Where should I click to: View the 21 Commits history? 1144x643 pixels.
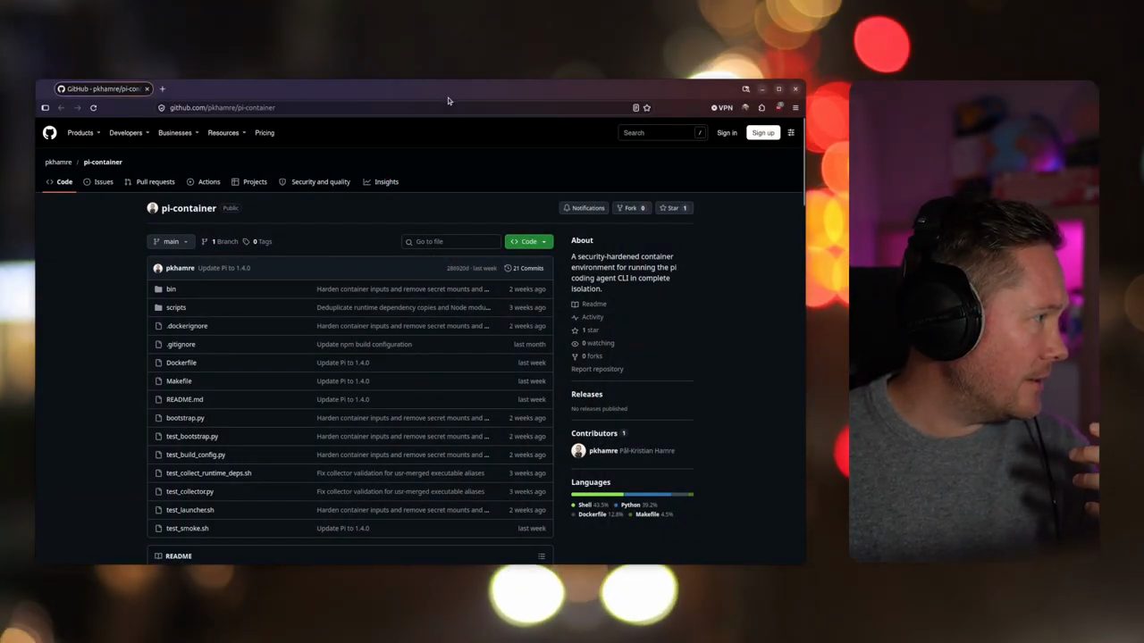click(x=525, y=268)
